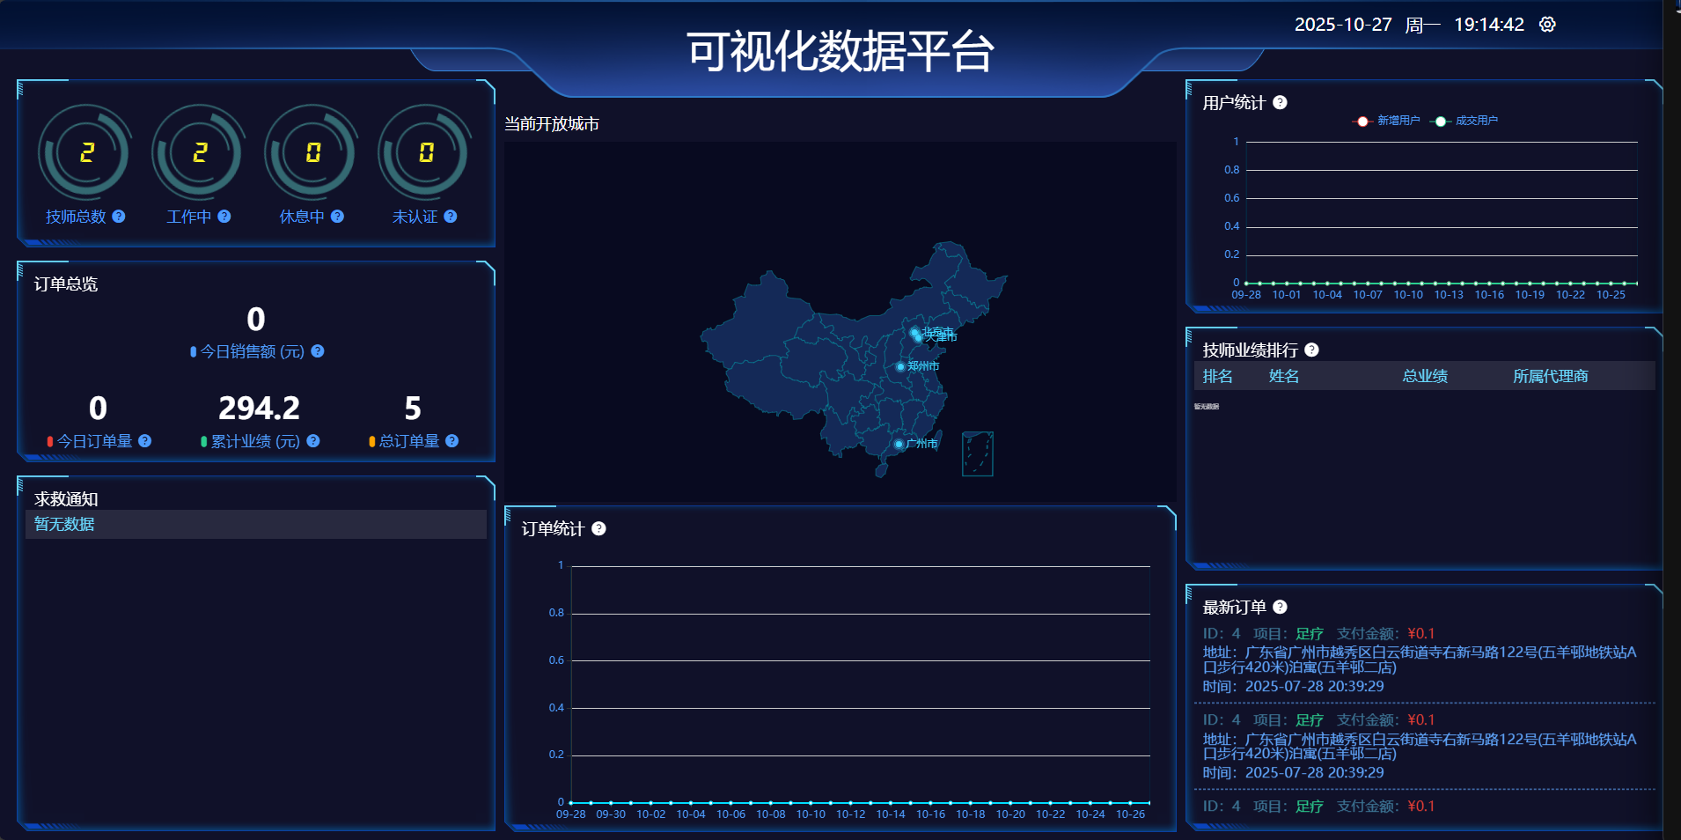
Task: Open the settings gear icon
Action: 1547,25
